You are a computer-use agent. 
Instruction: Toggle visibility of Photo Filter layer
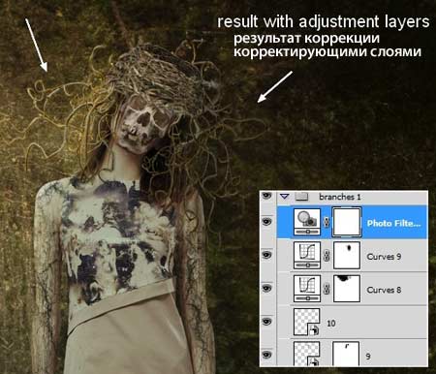point(266,222)
